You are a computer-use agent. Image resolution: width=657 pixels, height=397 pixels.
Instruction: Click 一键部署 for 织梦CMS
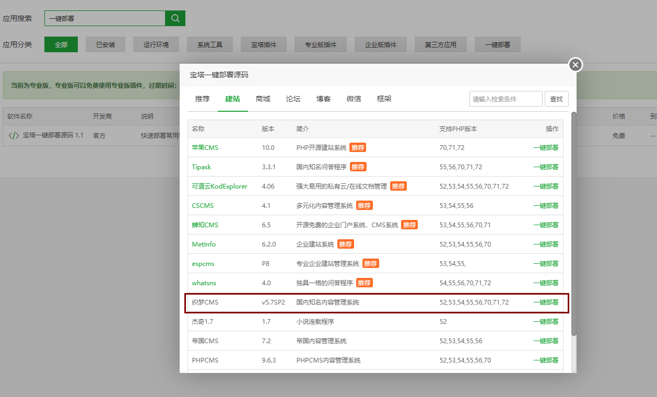(x=545, y=302)
